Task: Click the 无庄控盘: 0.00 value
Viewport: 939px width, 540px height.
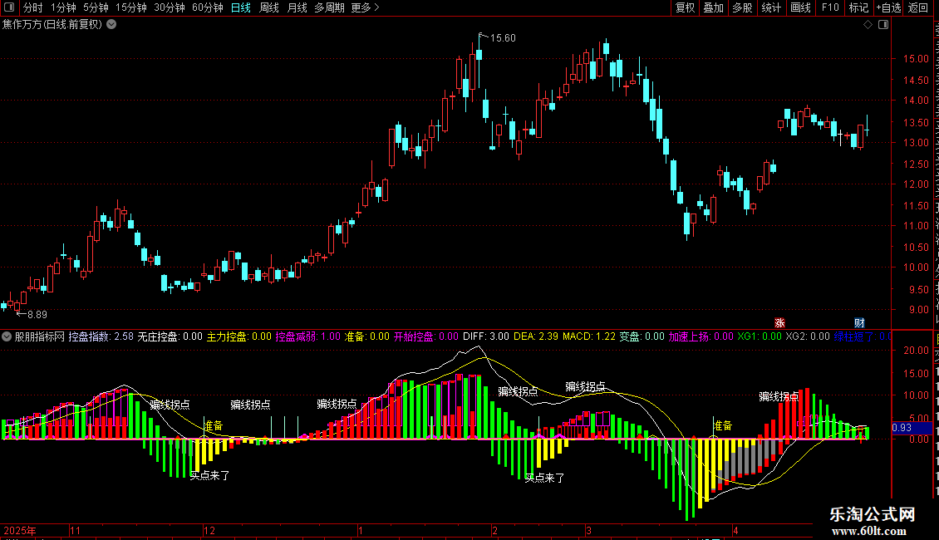Action: (x=170, y=336)
